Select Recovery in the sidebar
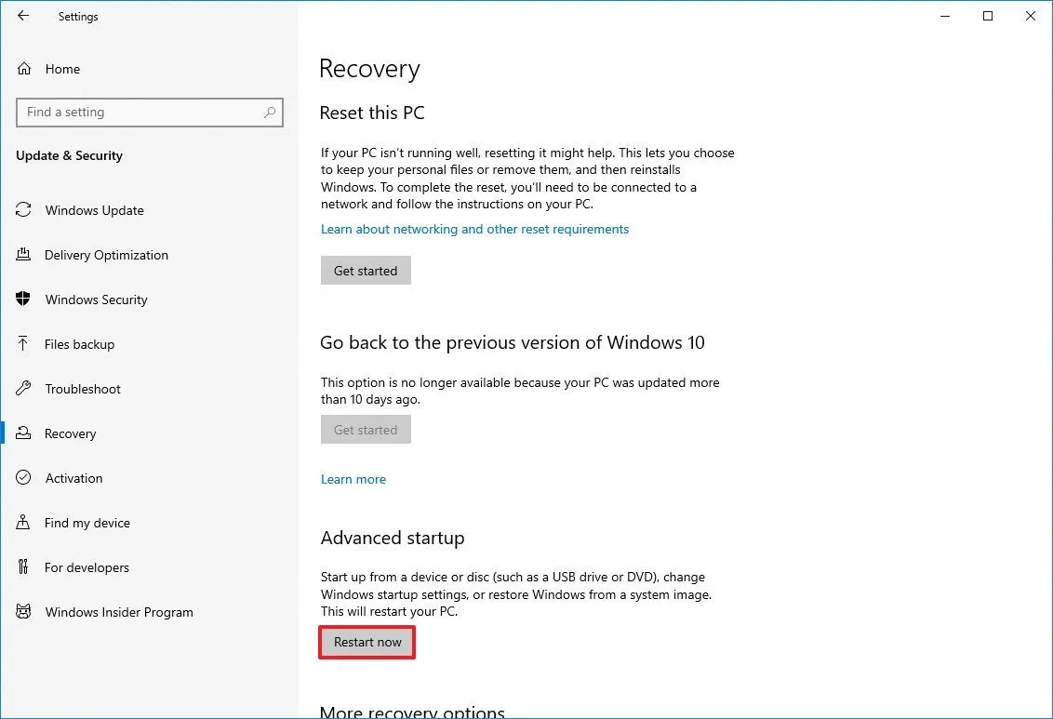Screen dimensions: 1053x719 [71, 433]
